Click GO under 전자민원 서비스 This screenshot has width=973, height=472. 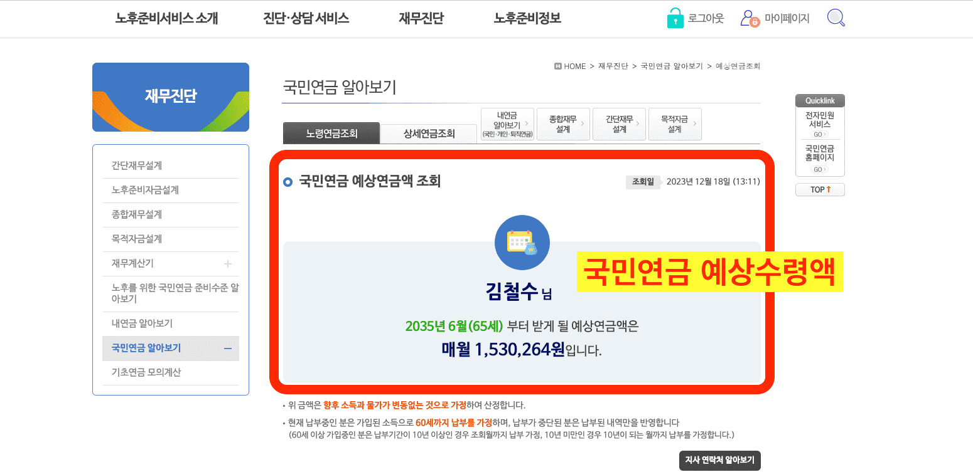tap(820, 134)
